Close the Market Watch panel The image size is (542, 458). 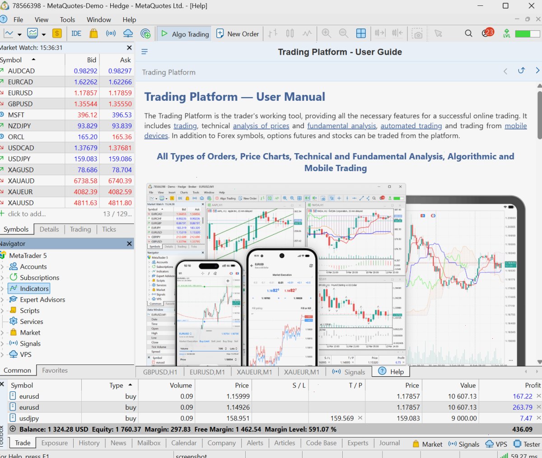click(129, 47)
